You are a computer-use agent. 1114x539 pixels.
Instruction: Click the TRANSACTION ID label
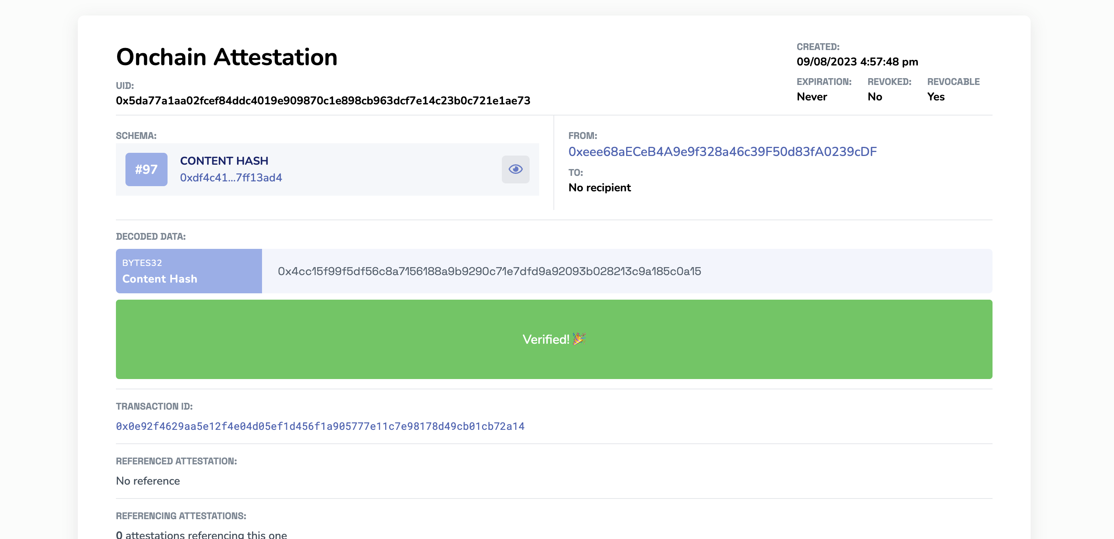tap(154, 406)
